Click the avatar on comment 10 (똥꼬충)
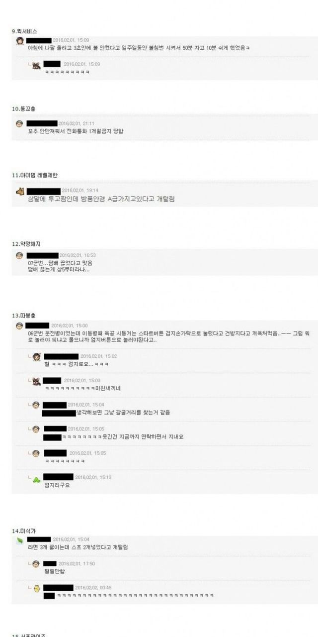318x637 pixels. (19, 123)
